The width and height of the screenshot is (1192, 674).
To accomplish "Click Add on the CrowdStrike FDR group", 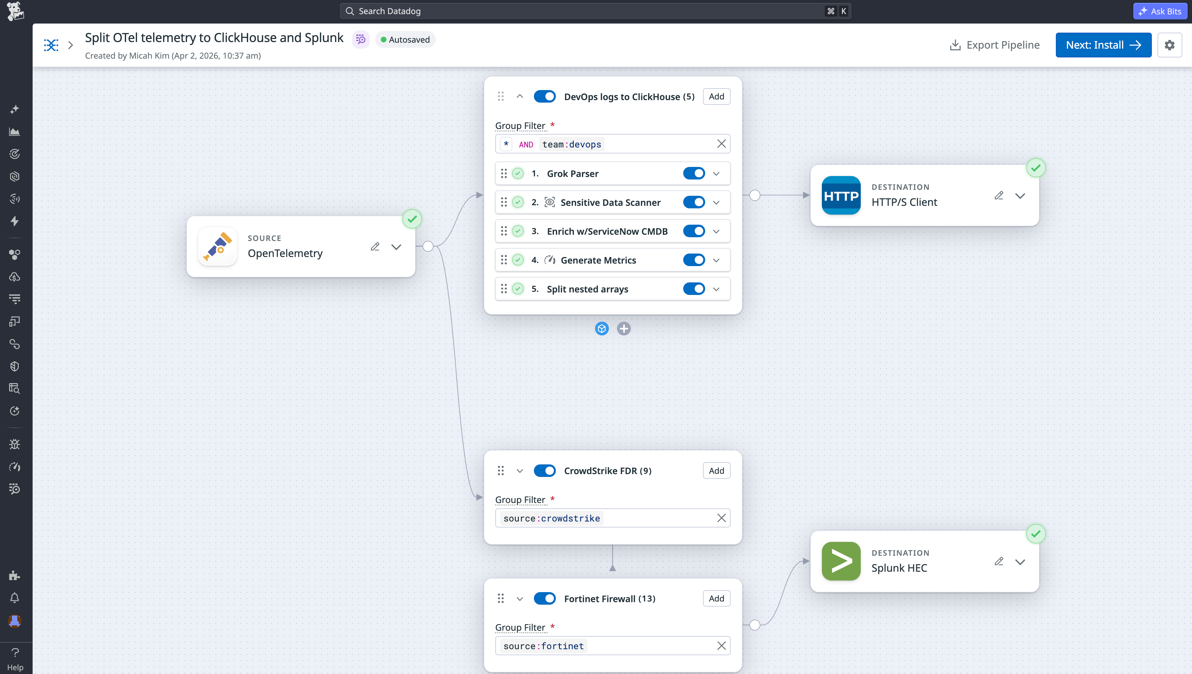I will coord(716,470).
